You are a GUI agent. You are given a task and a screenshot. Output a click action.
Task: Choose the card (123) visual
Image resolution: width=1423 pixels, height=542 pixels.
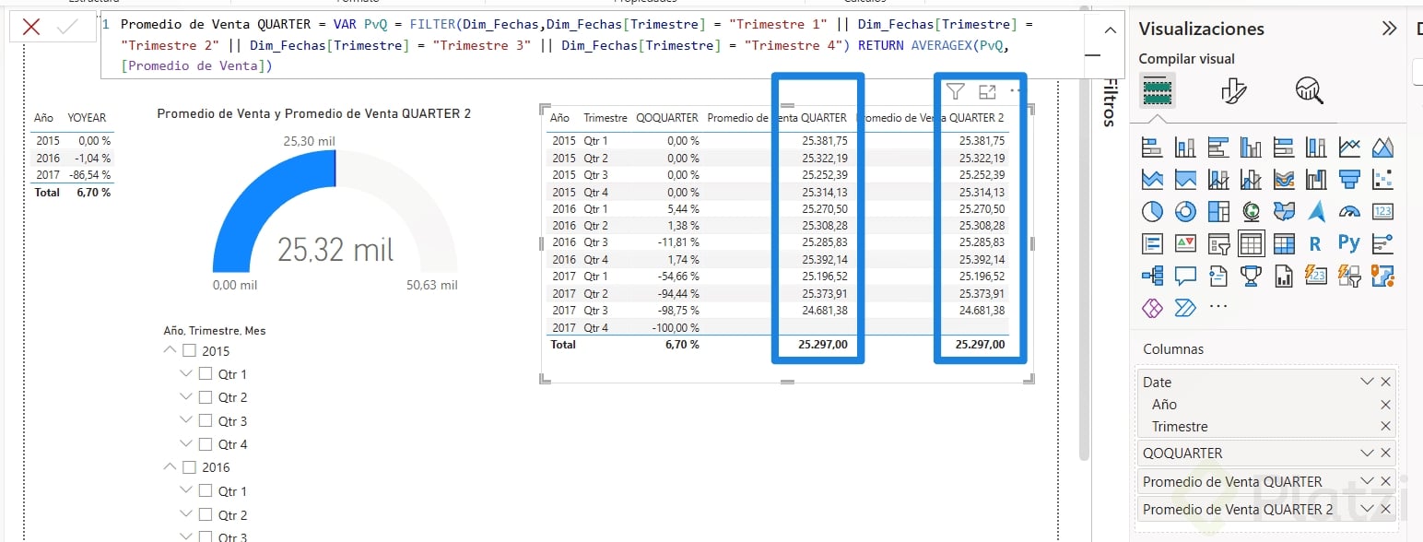tap(1382, 212)
